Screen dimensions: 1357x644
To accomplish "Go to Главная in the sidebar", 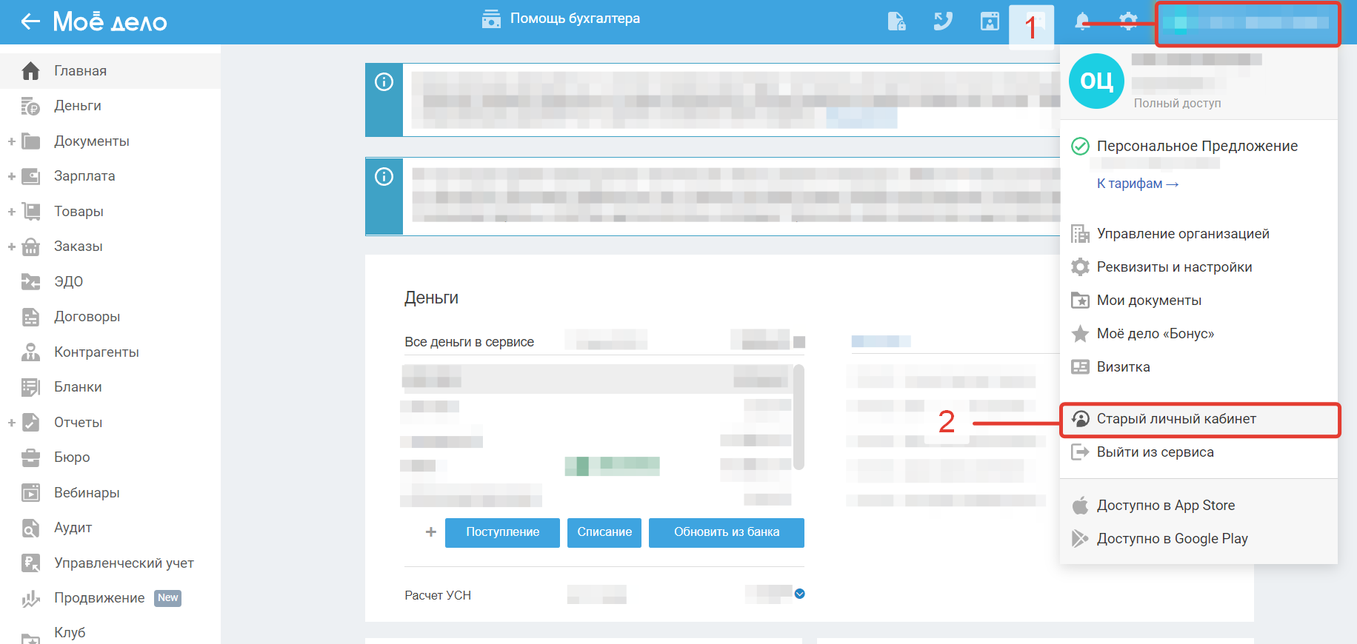I will (110, 71).
